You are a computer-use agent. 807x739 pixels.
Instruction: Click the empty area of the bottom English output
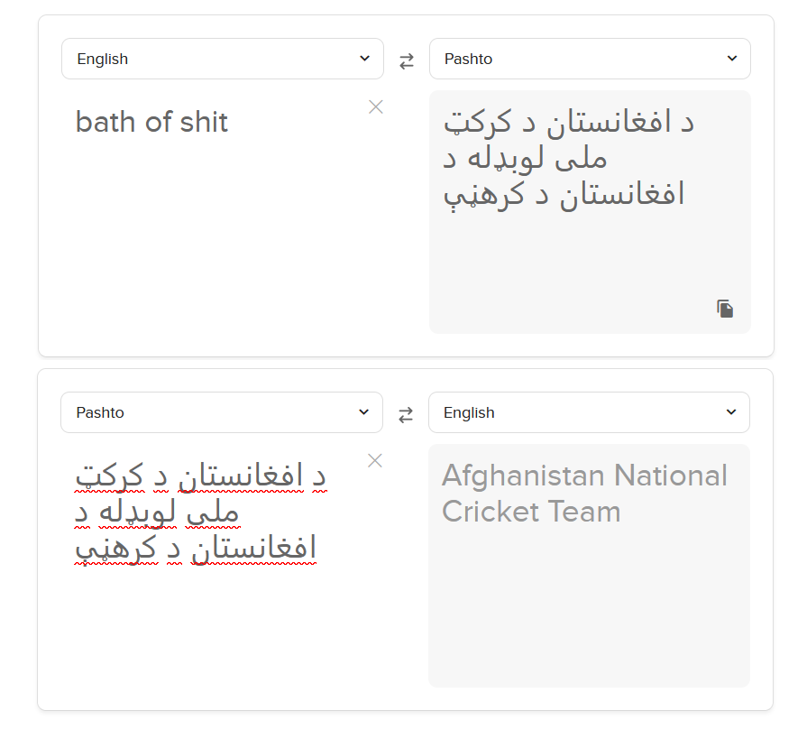pos(589,607)
